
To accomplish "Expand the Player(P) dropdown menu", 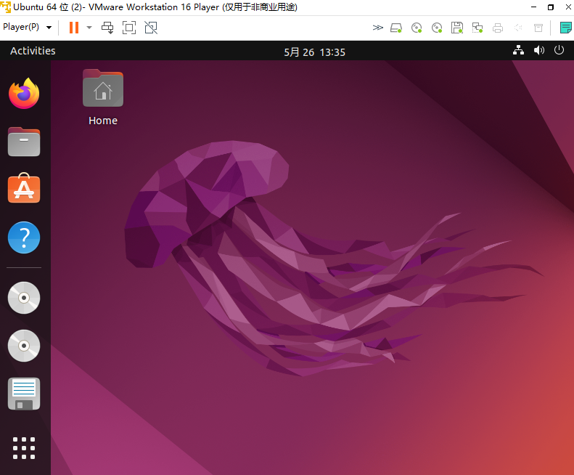I will tap(28, 28).
